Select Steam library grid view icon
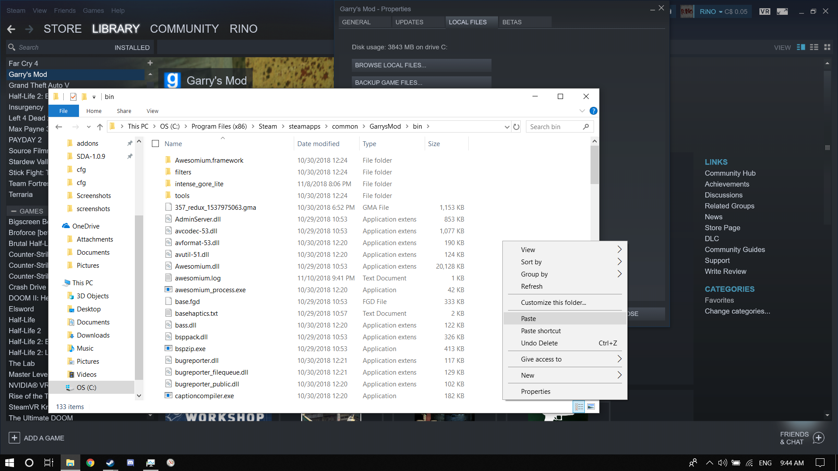838x471 pixels. (827, 47)
